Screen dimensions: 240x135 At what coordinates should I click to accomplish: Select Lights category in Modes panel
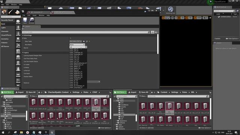click(x=3, y=28)
